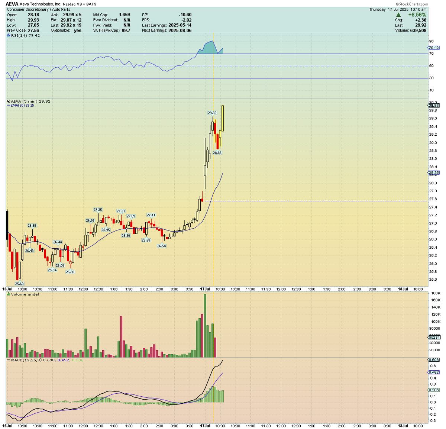Click the +8.56% percent change

[417, 15]
